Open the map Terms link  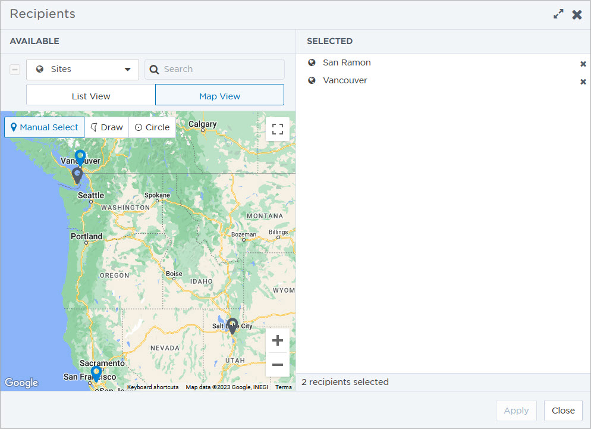pyautogui.click(x=284, y=387)
